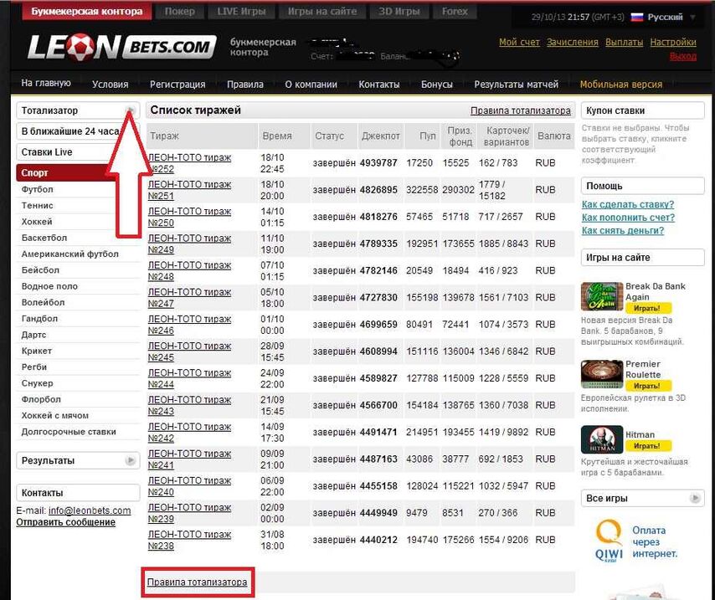Open the Break Da Bank Again thumbnail
Viewport: 715px width, 600px height.
[601, 296]
